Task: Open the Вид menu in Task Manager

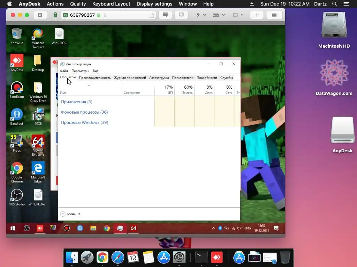Action: point(96,71)
